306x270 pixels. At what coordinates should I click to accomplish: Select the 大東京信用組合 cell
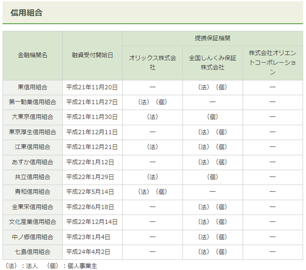pyautogui.click(x=32, y=117)
